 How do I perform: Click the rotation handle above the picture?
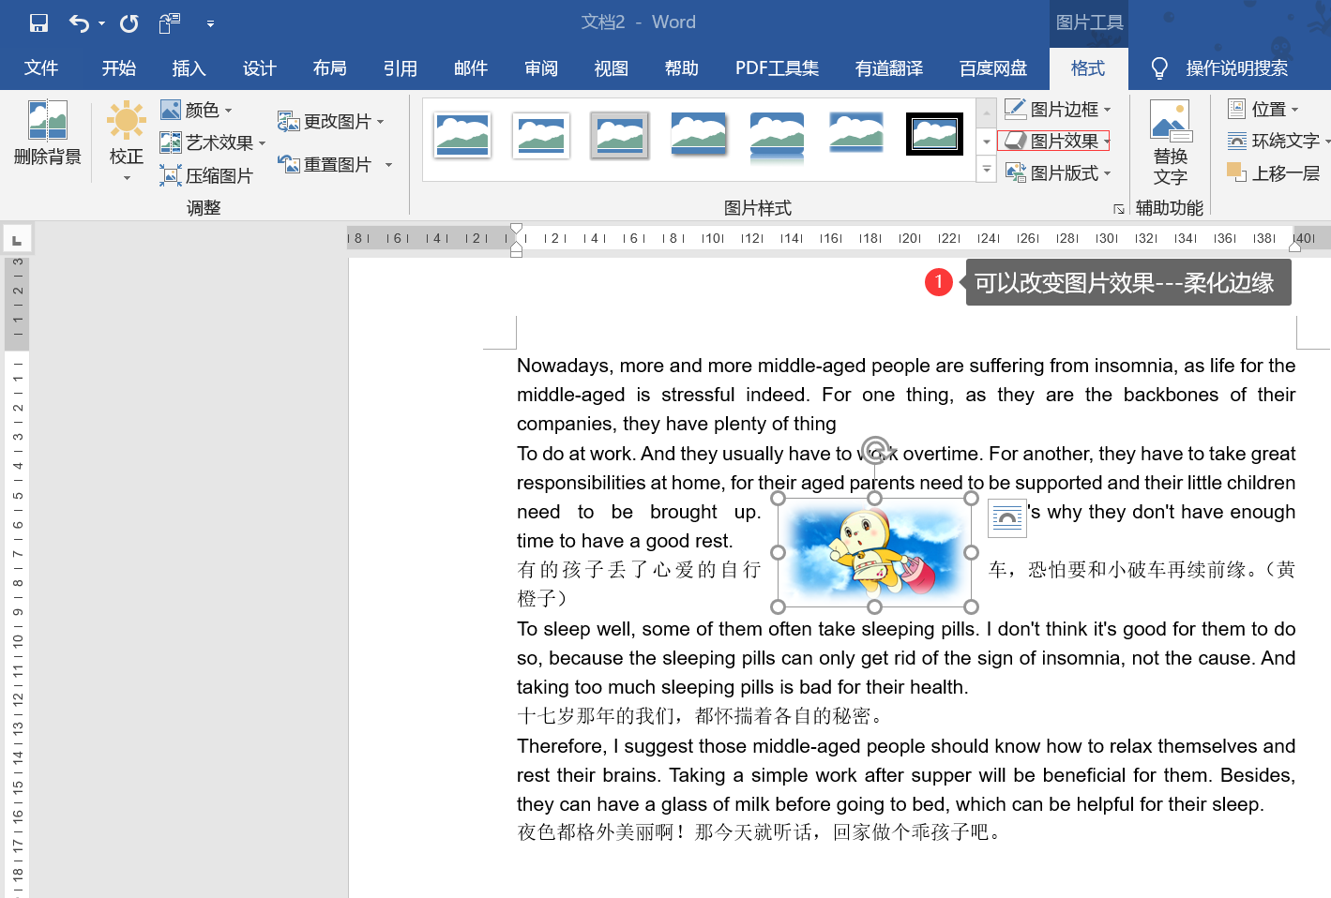point(875,450)
